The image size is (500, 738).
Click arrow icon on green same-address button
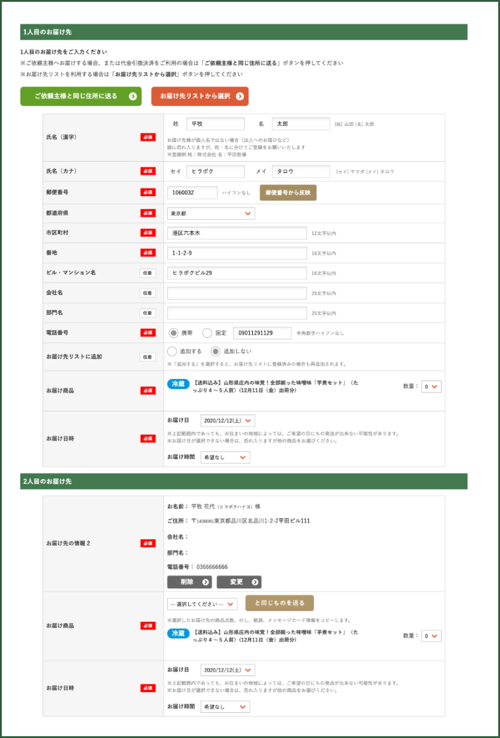point(133,96)
